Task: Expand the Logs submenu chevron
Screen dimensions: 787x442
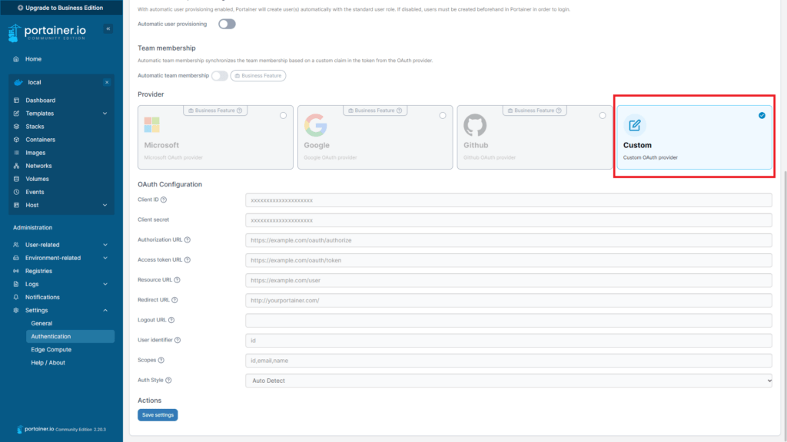Action: pyautogui.click(x=105, y=284)
